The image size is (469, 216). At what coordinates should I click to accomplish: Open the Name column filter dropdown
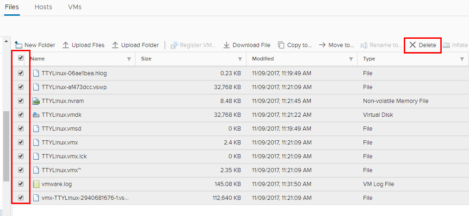[x=129, y=59]
